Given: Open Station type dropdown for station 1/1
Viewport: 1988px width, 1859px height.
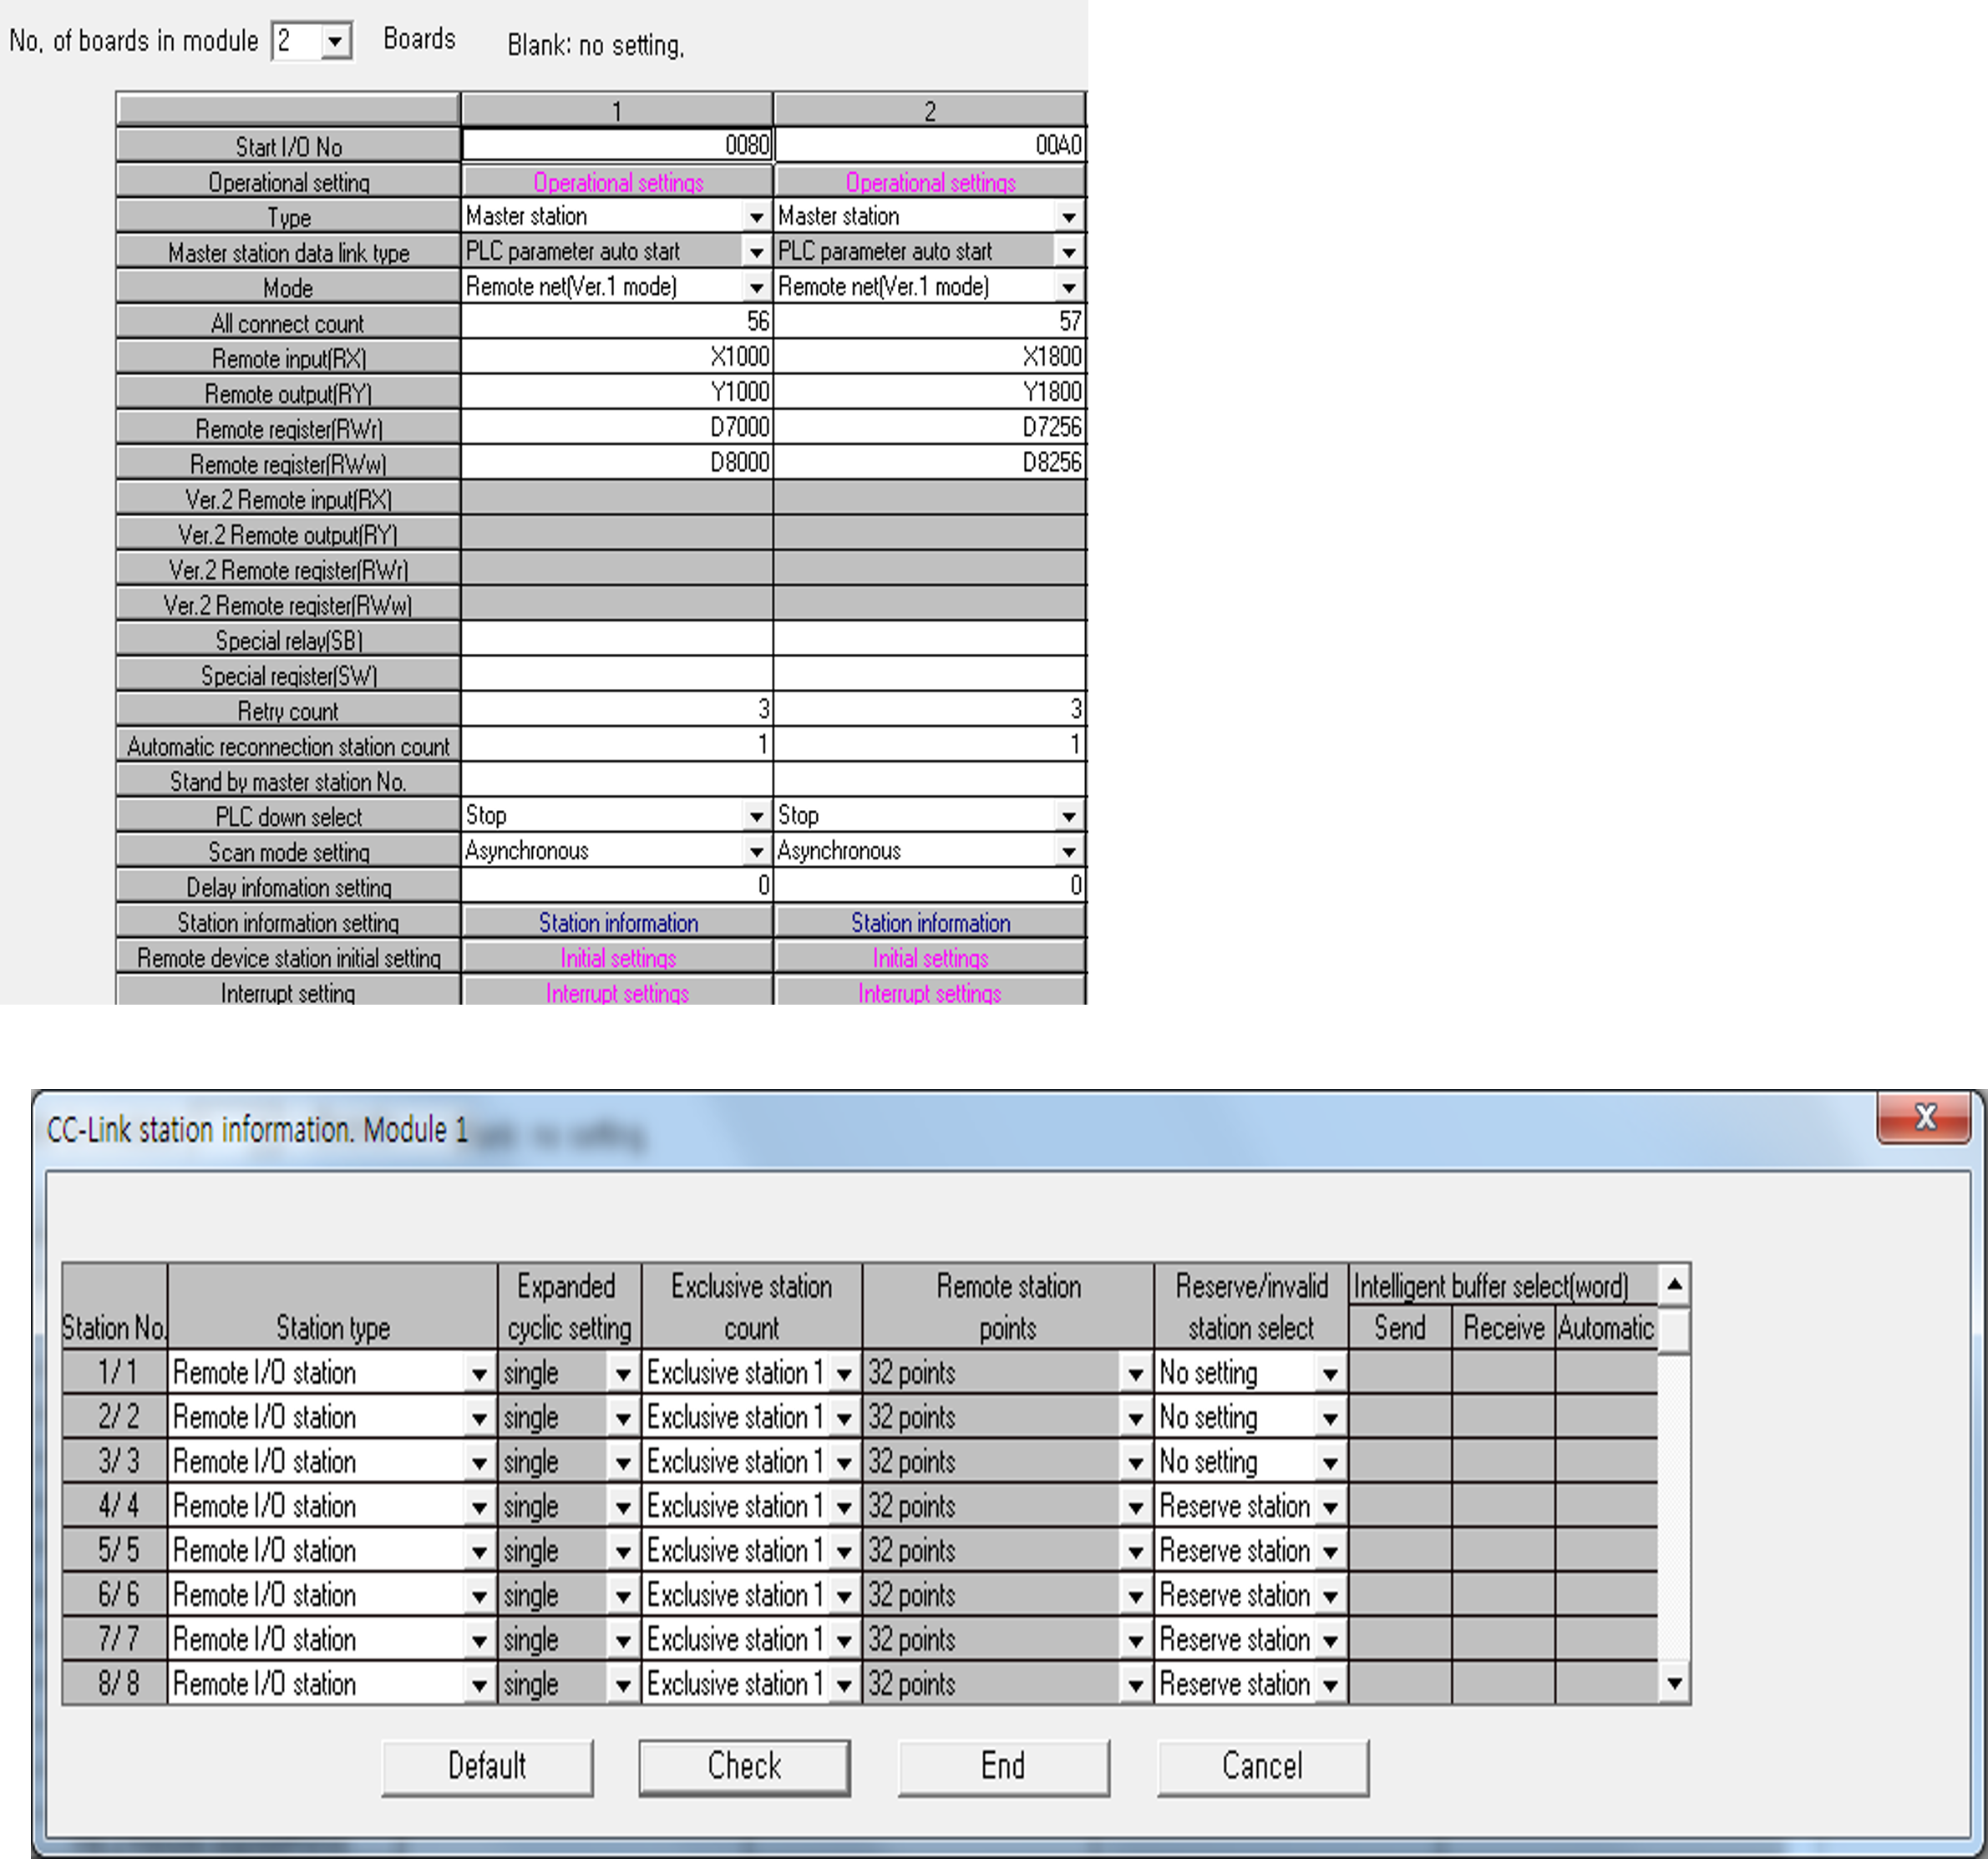Looking at the screenshot, I should point(480,1374).
